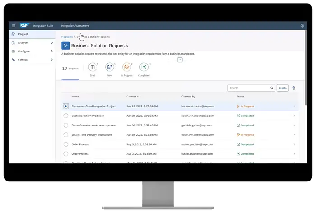Click gabriela.gahse@sap.com in Demo Quotation row

(x=197, y=125)
